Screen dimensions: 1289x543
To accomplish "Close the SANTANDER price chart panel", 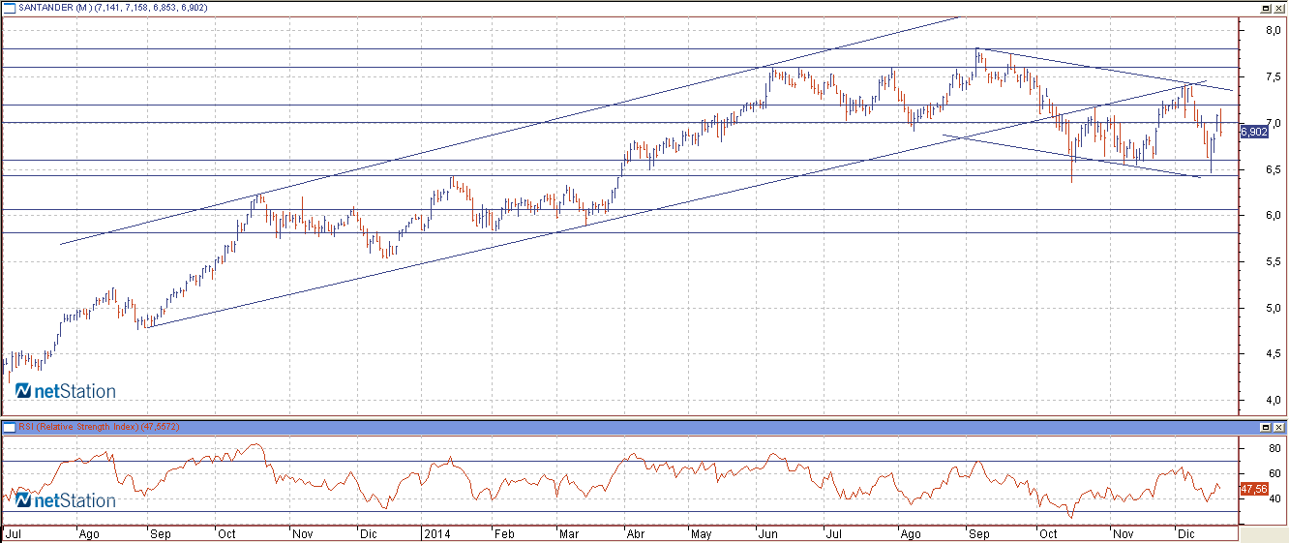I will (x=1278, y=7).
